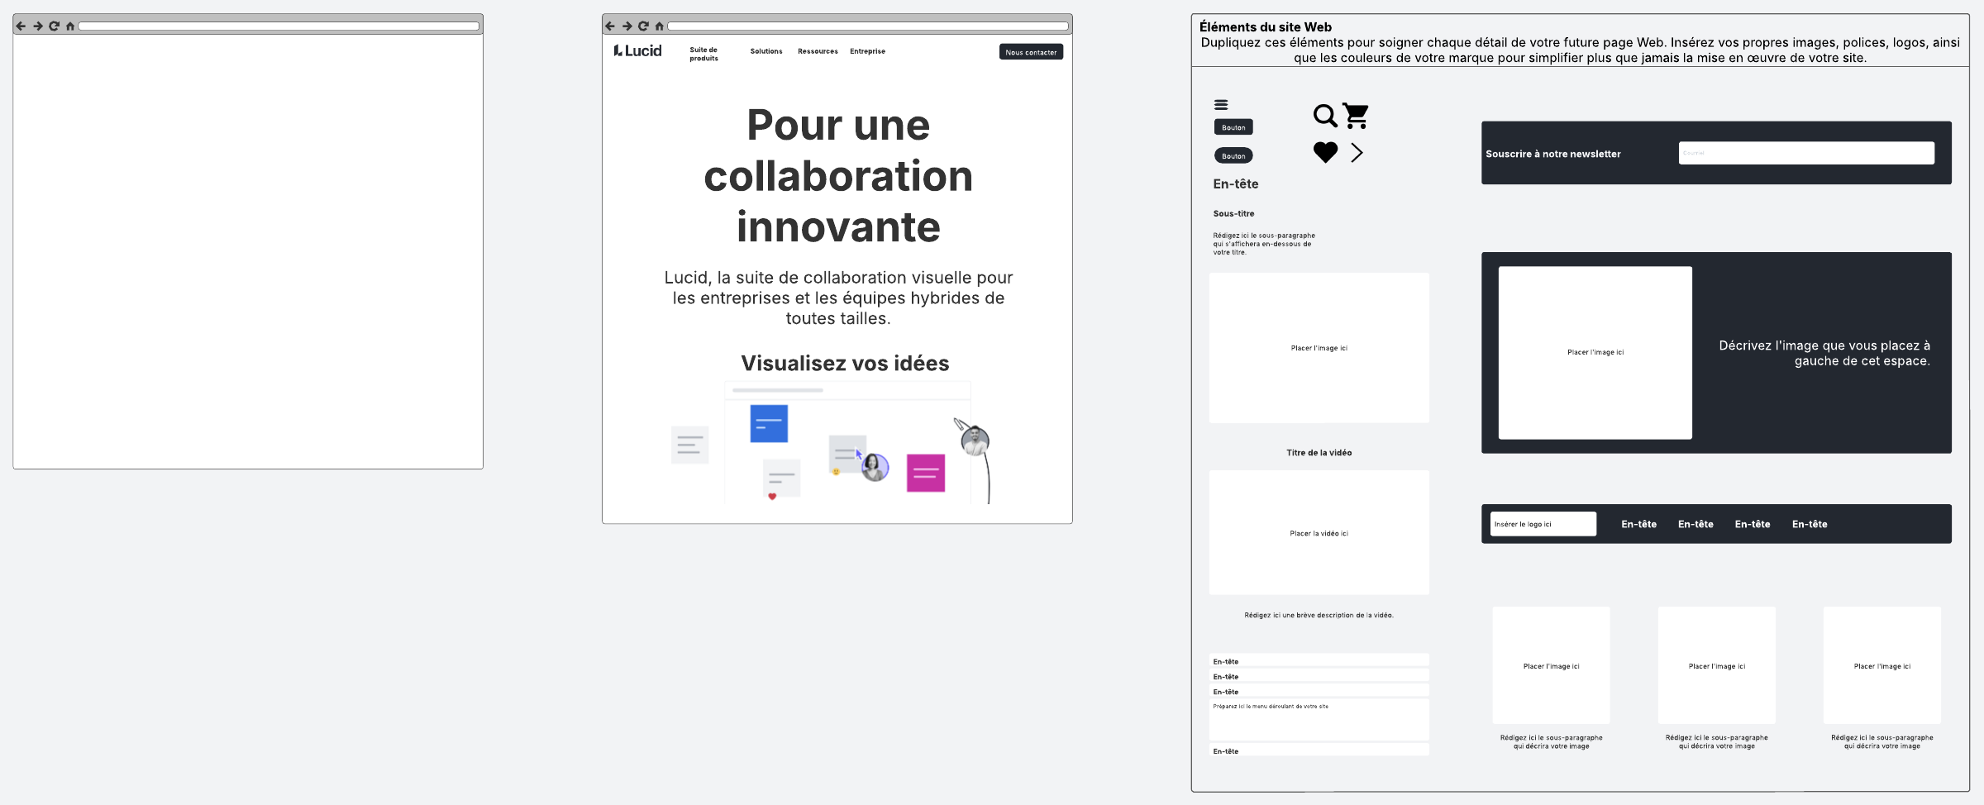Select the right chevron arrow icon
The image size is (1984, 805).
[x=1357, y=152]
